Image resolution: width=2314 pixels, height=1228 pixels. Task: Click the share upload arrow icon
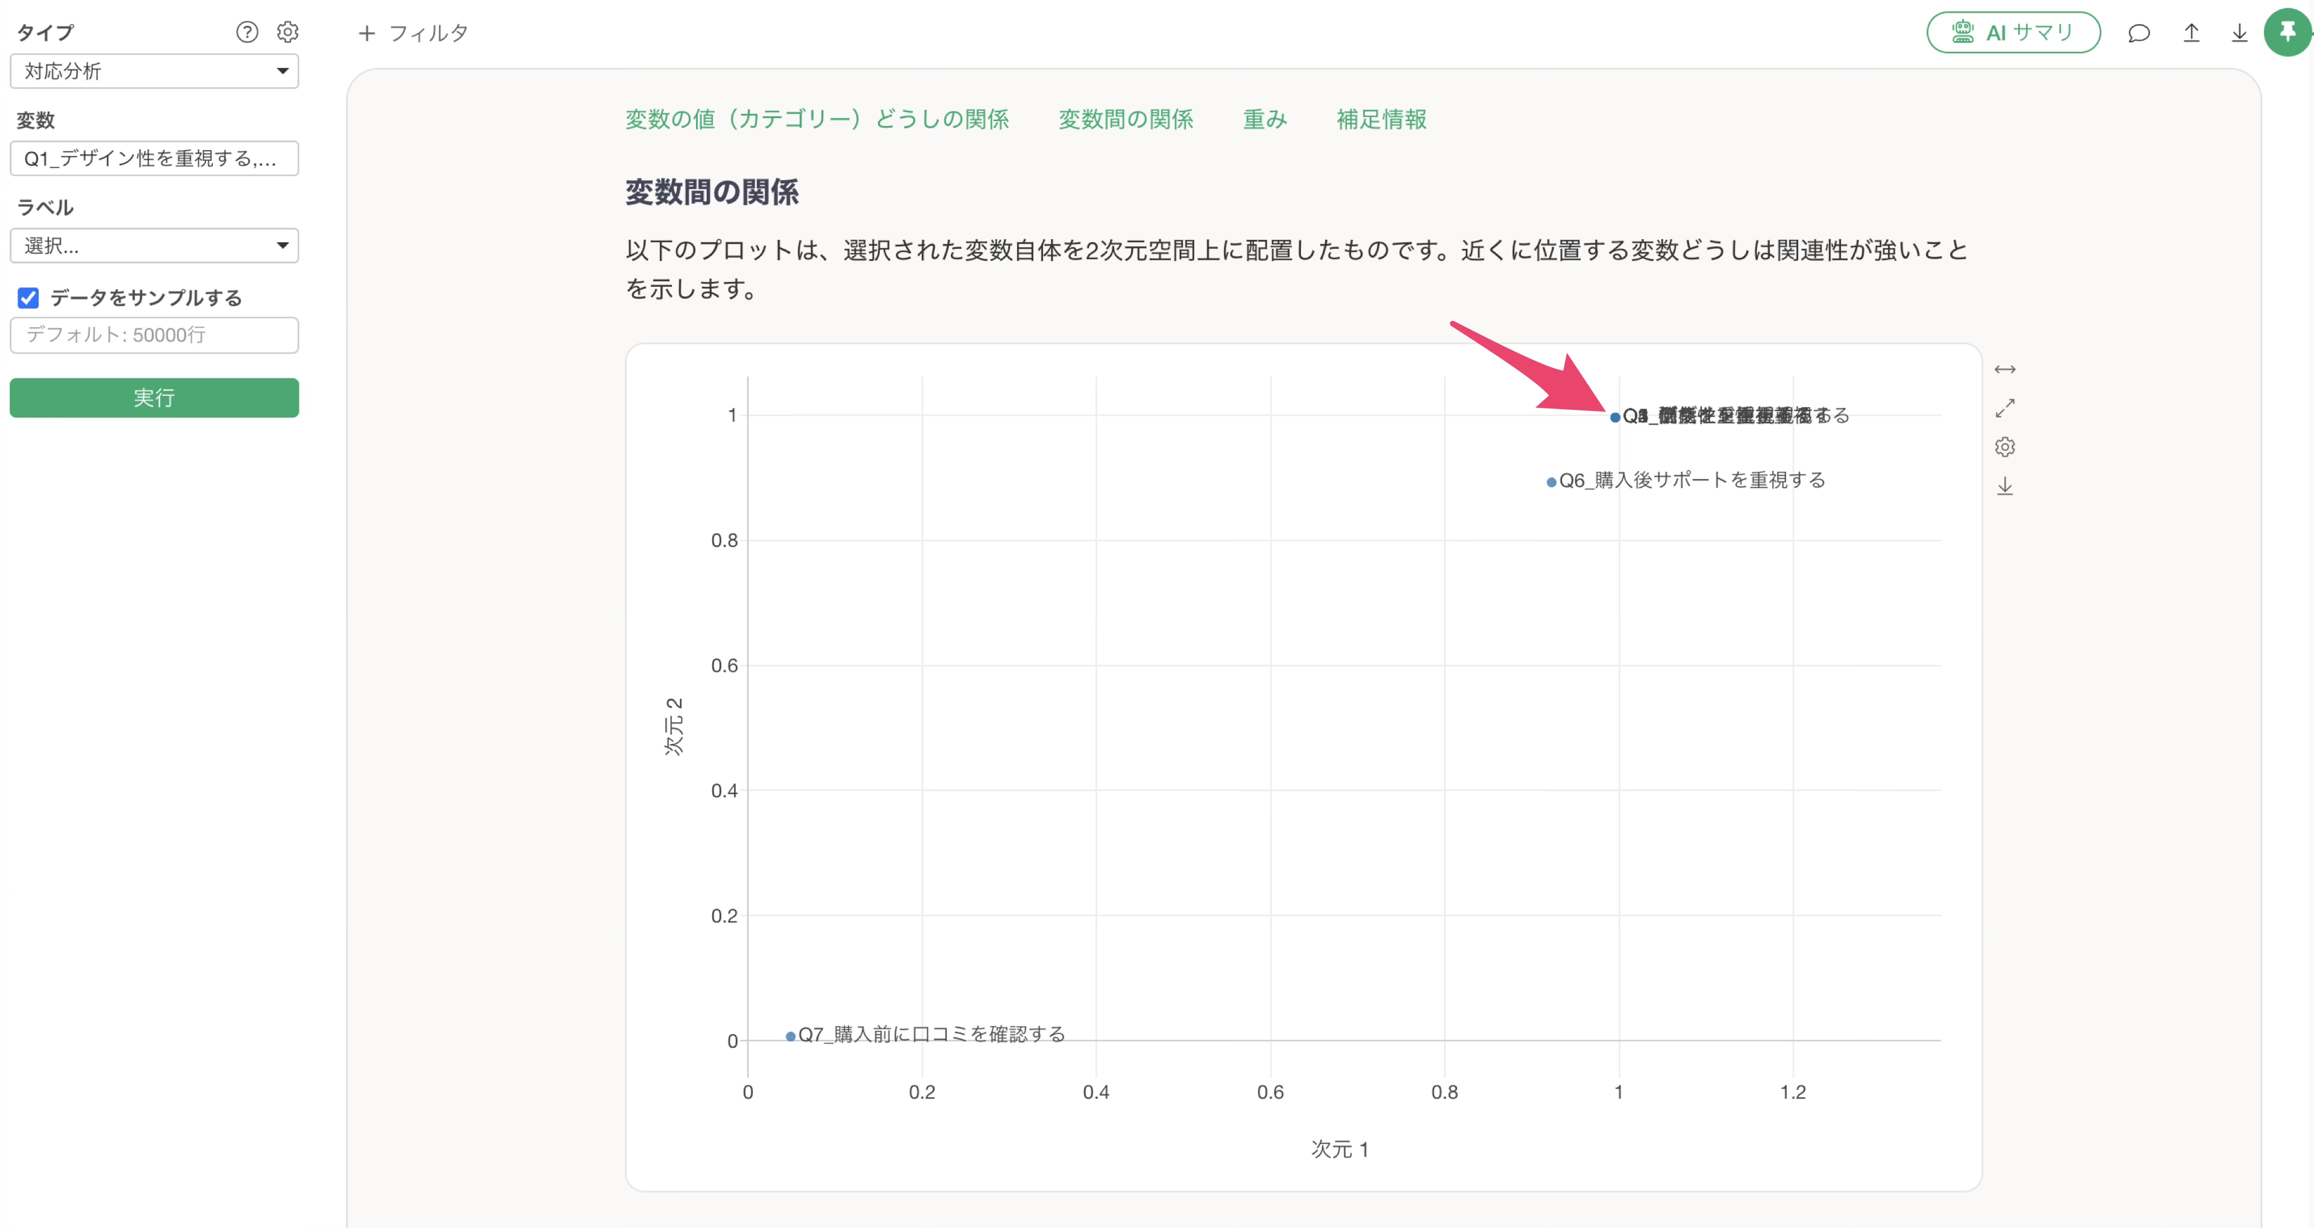tap(2191, 33)
